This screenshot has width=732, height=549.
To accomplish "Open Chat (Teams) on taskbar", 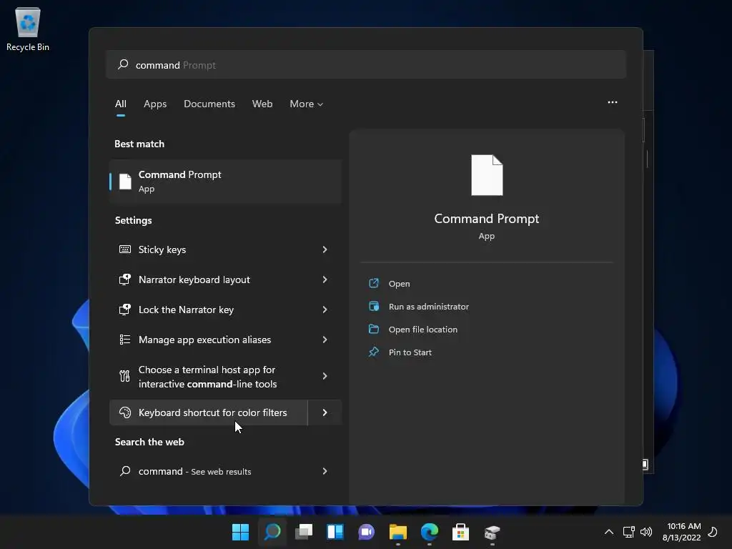I will point(367,532).
